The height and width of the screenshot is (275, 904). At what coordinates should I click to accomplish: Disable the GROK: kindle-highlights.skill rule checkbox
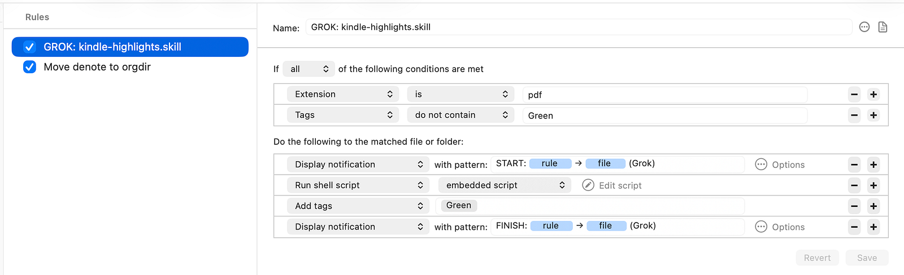tap(30, 47)
